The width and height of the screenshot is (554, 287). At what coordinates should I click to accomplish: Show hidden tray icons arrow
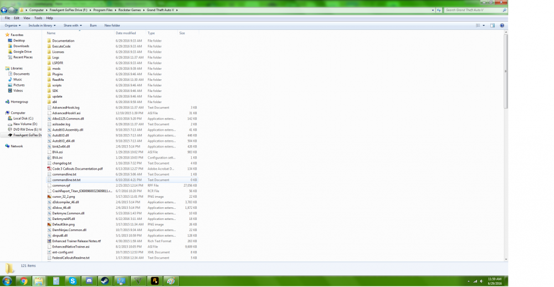469,281
